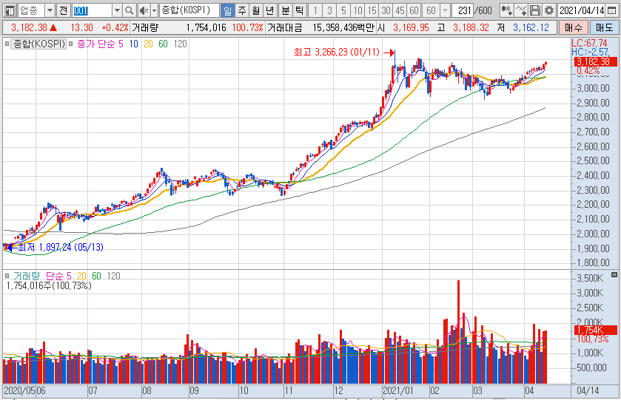Click the magnifier search icon

[129, 10]
